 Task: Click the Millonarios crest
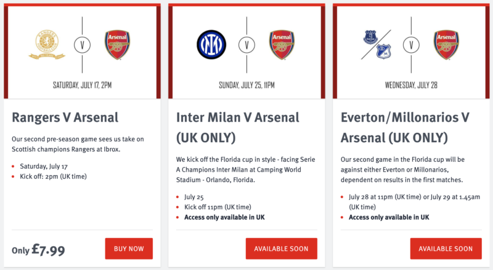[383, 52]
